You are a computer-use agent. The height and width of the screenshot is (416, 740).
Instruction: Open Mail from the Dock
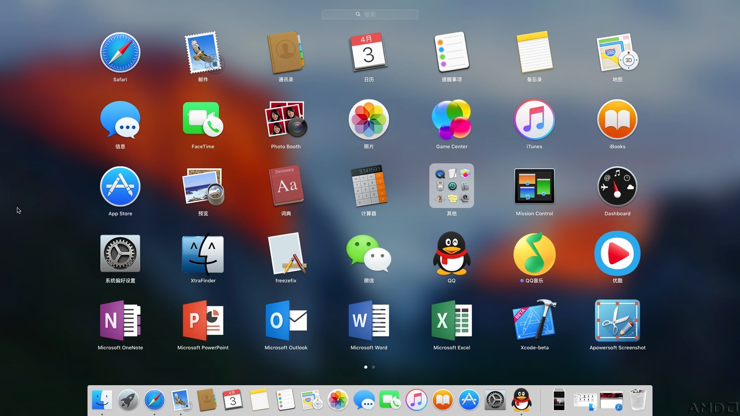point(181,400)
